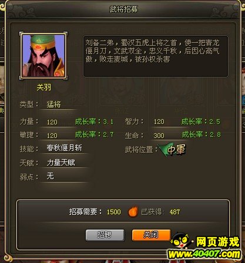The image size is (245, 263).
Task: Click the skill 春秋偃月斩
Action: (64, 148)
